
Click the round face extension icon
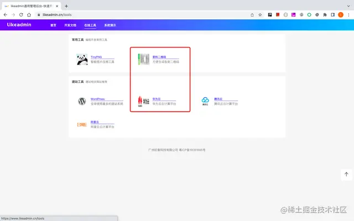(285, 15)
